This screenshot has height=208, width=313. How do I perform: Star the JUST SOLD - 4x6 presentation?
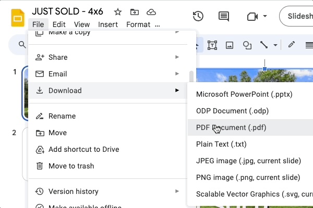click(x=118, y=12)
